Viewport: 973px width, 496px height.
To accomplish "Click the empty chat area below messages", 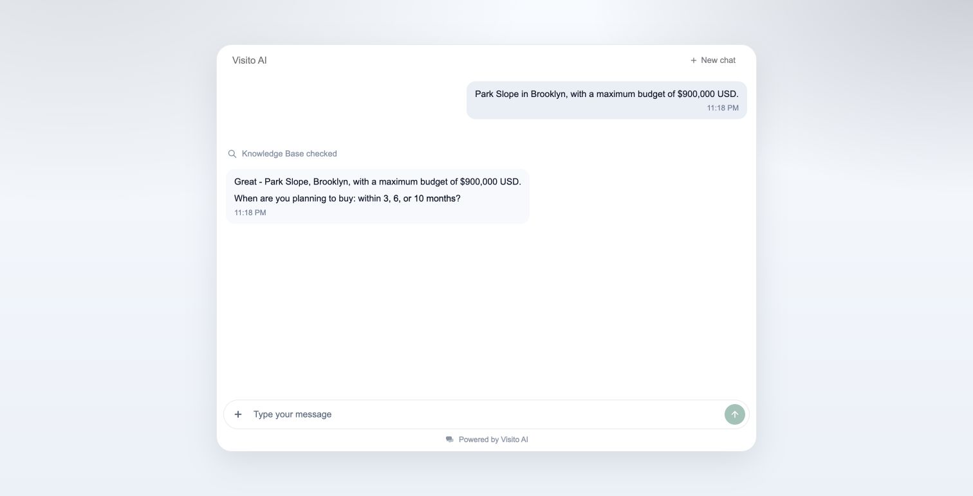I will pos(486,308).
